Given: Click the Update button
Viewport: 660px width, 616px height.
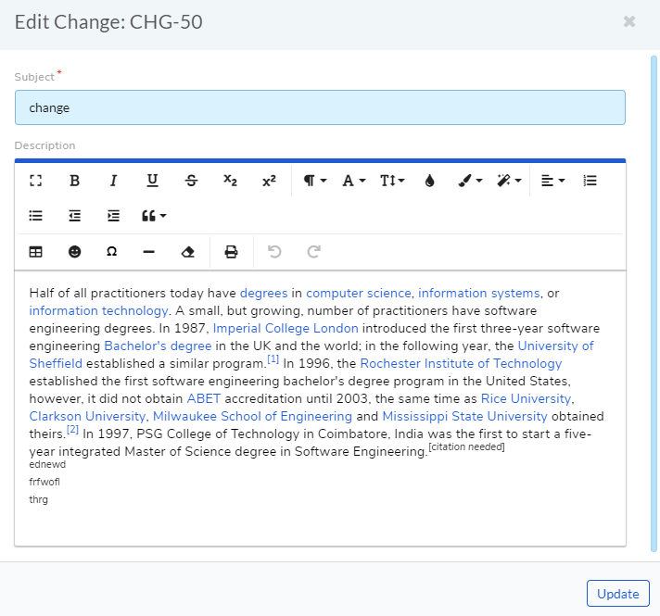Looking at the screenshot, I should tap(618, 593).
